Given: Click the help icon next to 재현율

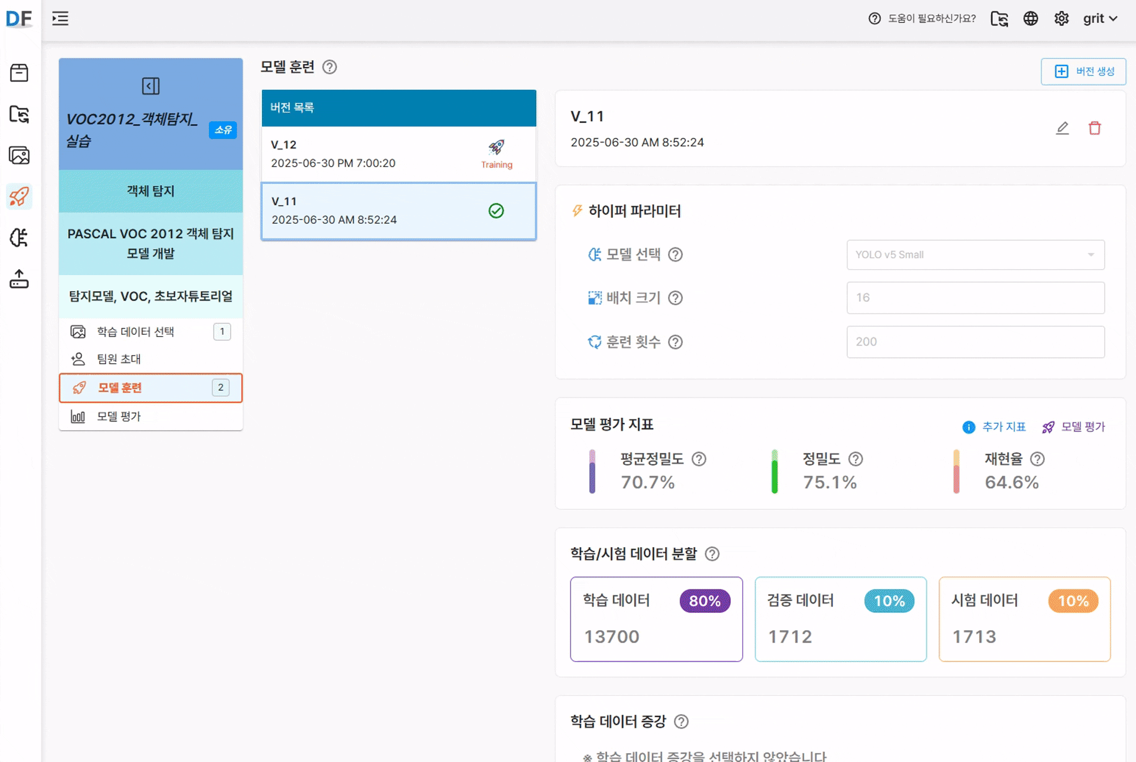Looking at the screenshot, I should tap(1037, 459).
